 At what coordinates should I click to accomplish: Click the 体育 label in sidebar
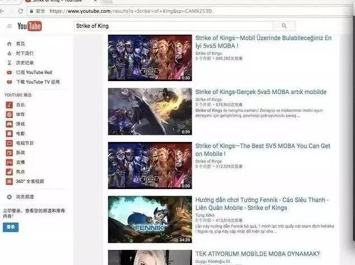[x=20, y=115]
